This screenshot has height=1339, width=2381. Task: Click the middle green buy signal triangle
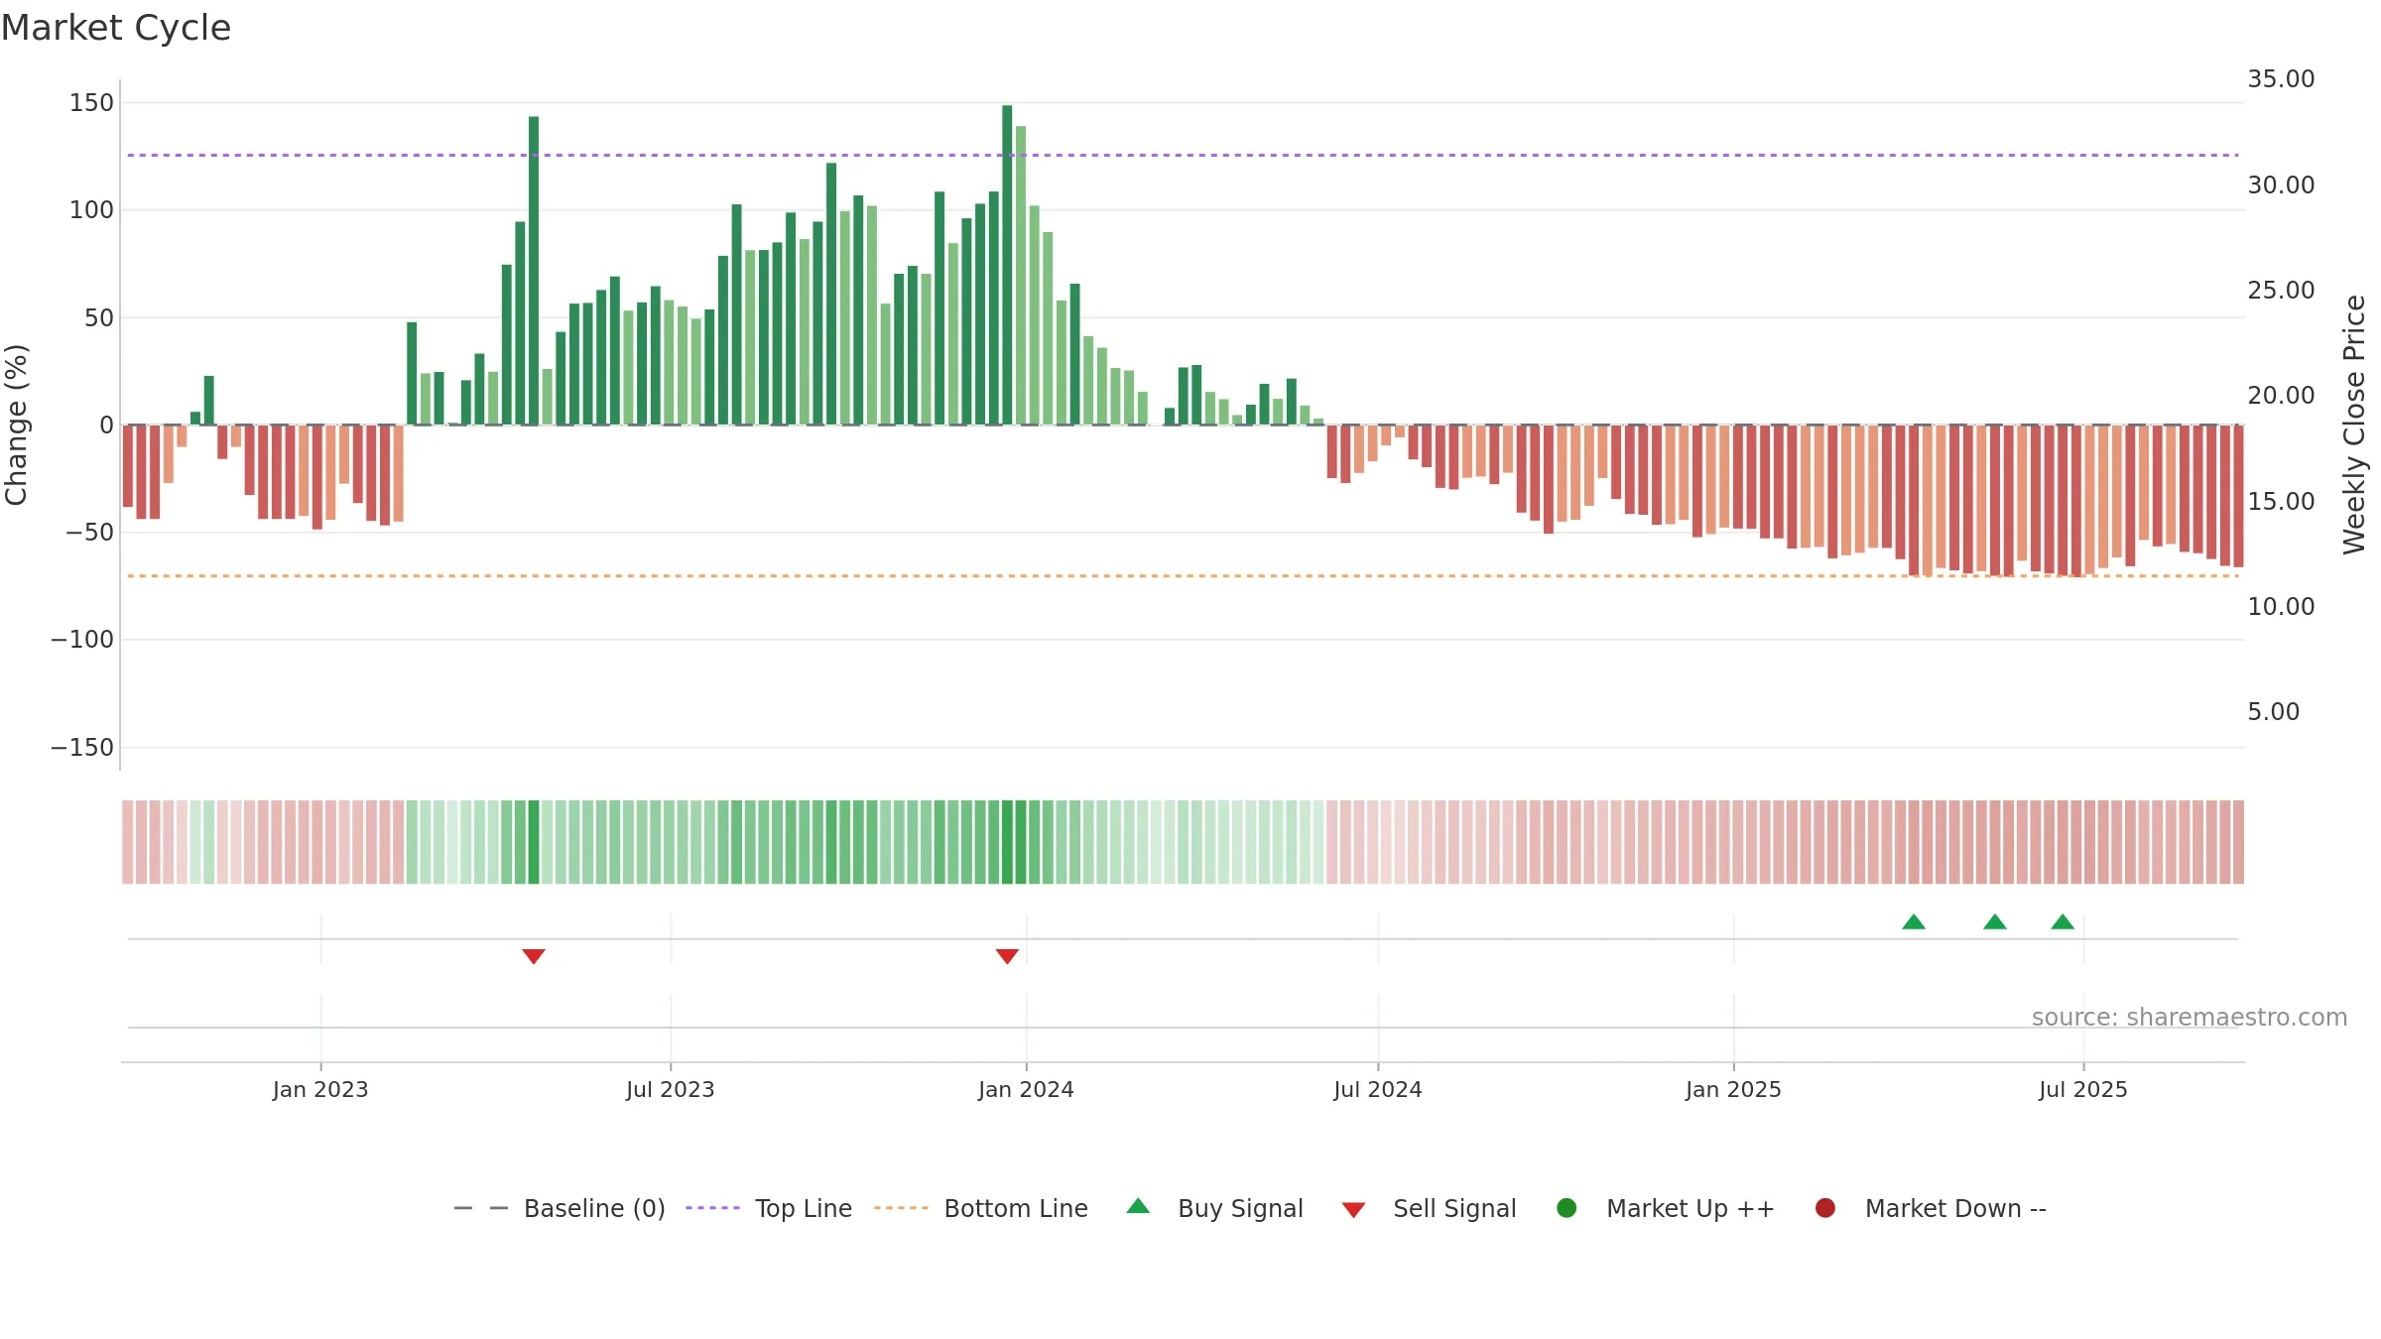[x=1995, y=922]
